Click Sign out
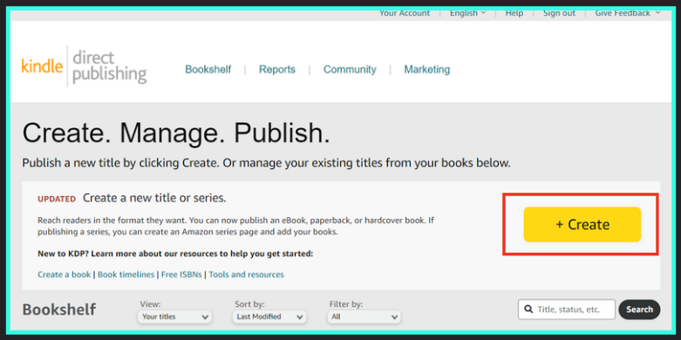The width and height of the screenshot is (681, 340). [559, 13]
